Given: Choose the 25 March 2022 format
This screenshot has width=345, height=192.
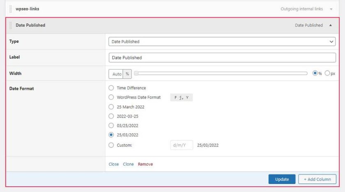Looking at the screenshot, I should point(111,107).
